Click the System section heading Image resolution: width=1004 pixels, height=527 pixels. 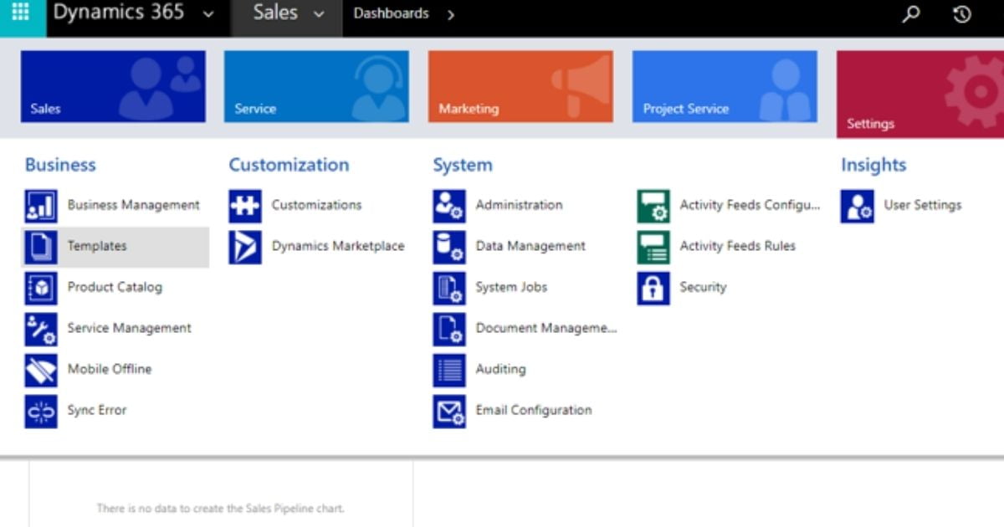point(463,166)
